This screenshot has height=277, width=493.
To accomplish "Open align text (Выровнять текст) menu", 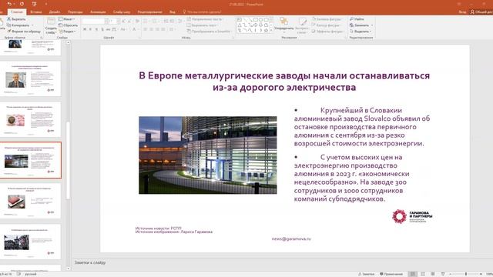I will [203, 25].
